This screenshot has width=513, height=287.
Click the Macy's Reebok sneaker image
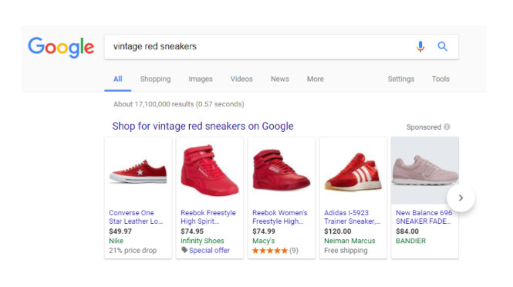point(282,170)
